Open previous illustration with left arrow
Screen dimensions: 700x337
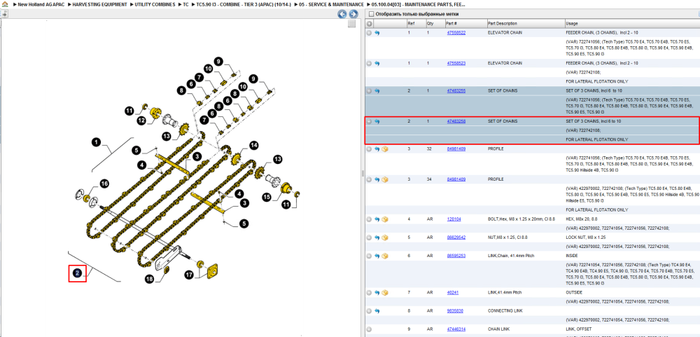click(342, 14)
